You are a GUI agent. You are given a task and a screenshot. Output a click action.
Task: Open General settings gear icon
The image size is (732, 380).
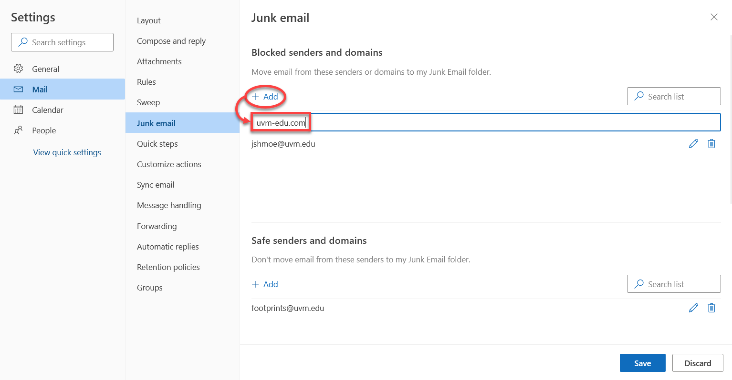(x=18, y=69)
